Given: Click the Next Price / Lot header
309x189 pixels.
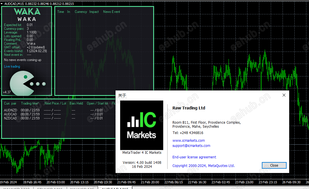Looking at the screenshot, I should (x=55, y=103).
